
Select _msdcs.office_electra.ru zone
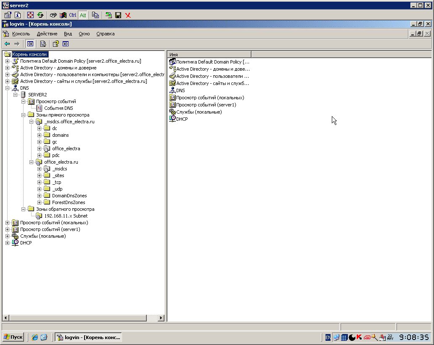click(x=69, y=122)
